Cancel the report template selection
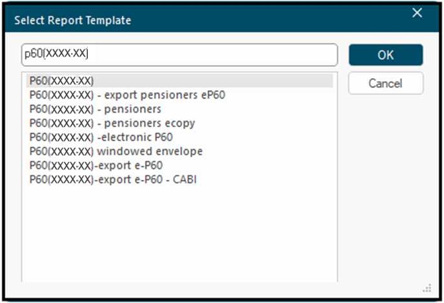Viewport: 444px width, 303px height. pos(386,83)
